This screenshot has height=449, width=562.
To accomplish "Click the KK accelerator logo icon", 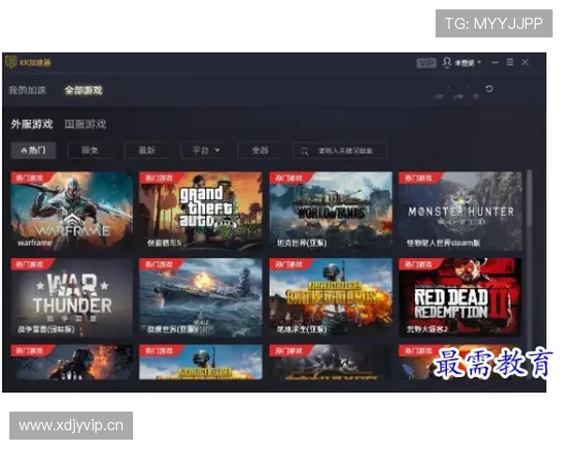I will point(11,63).
